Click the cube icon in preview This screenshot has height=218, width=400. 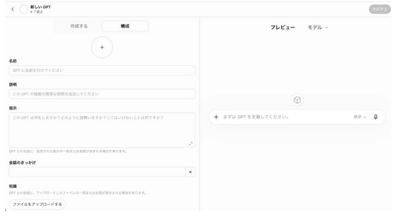[297, 100]
